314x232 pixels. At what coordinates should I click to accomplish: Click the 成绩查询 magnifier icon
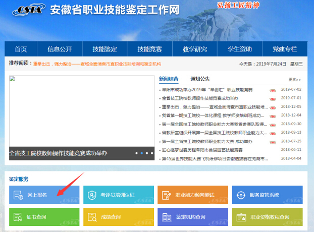(92, 217)
